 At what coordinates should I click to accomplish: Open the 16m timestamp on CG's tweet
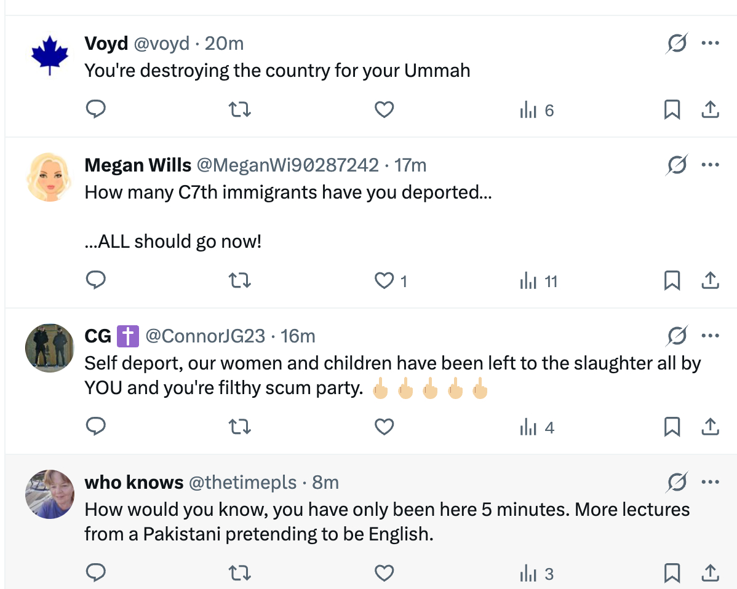pos(298,336)
